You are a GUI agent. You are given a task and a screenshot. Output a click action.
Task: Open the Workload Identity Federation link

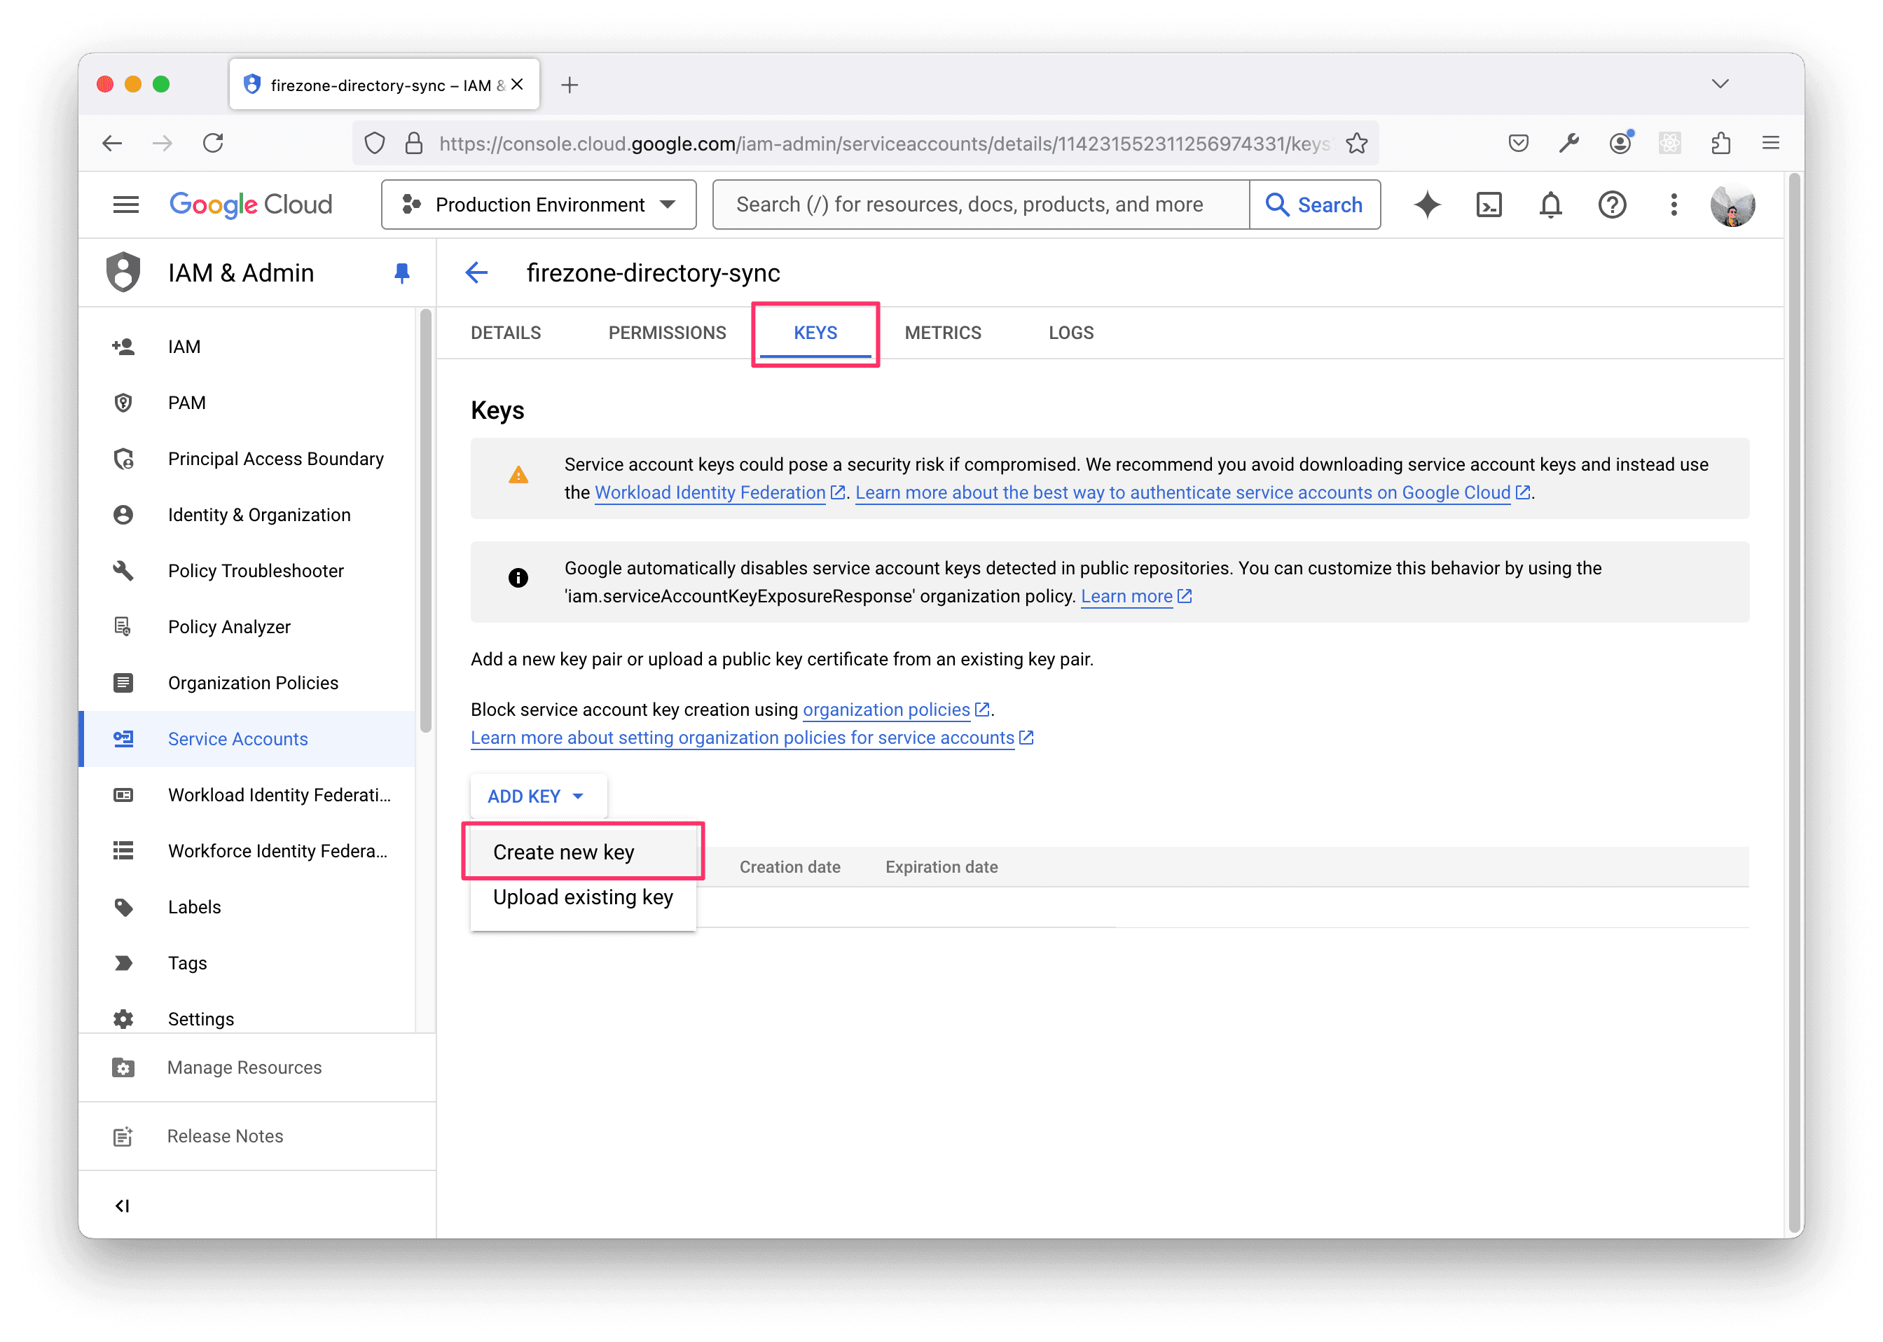point(709,492)
